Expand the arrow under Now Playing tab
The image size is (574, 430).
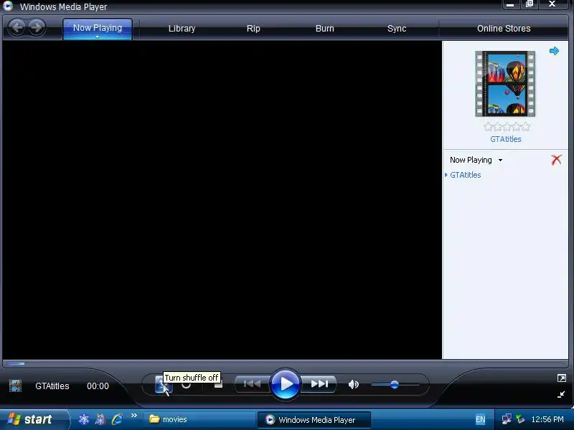point(98,37)
